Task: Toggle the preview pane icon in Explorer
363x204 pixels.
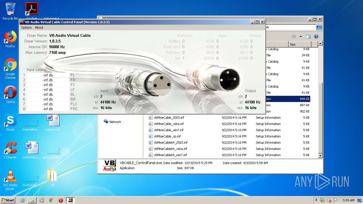Action: (x=308, y=37)
